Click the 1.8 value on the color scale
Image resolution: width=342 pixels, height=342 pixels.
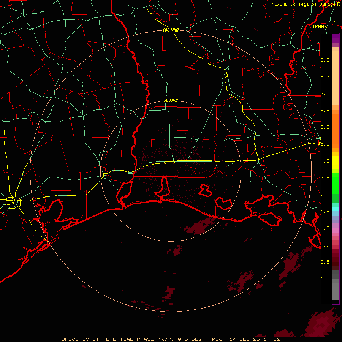click(325, 211)
